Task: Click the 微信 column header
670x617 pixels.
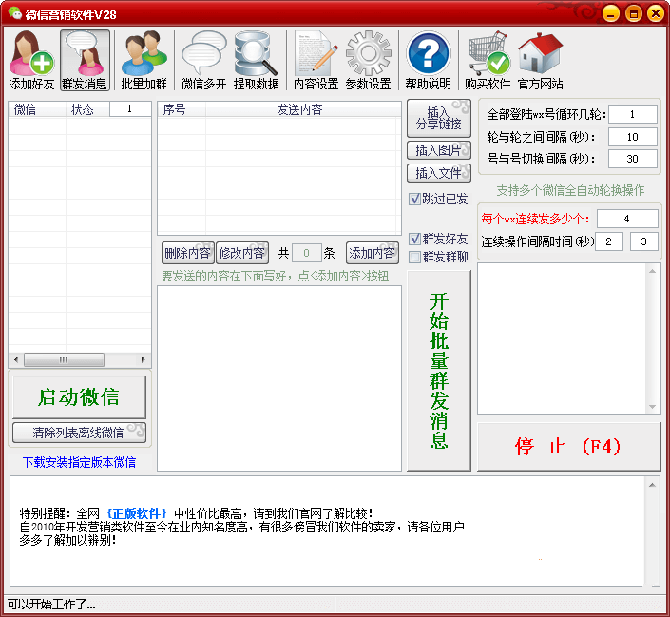Action: pyautogui.click(x=37, y=109)
